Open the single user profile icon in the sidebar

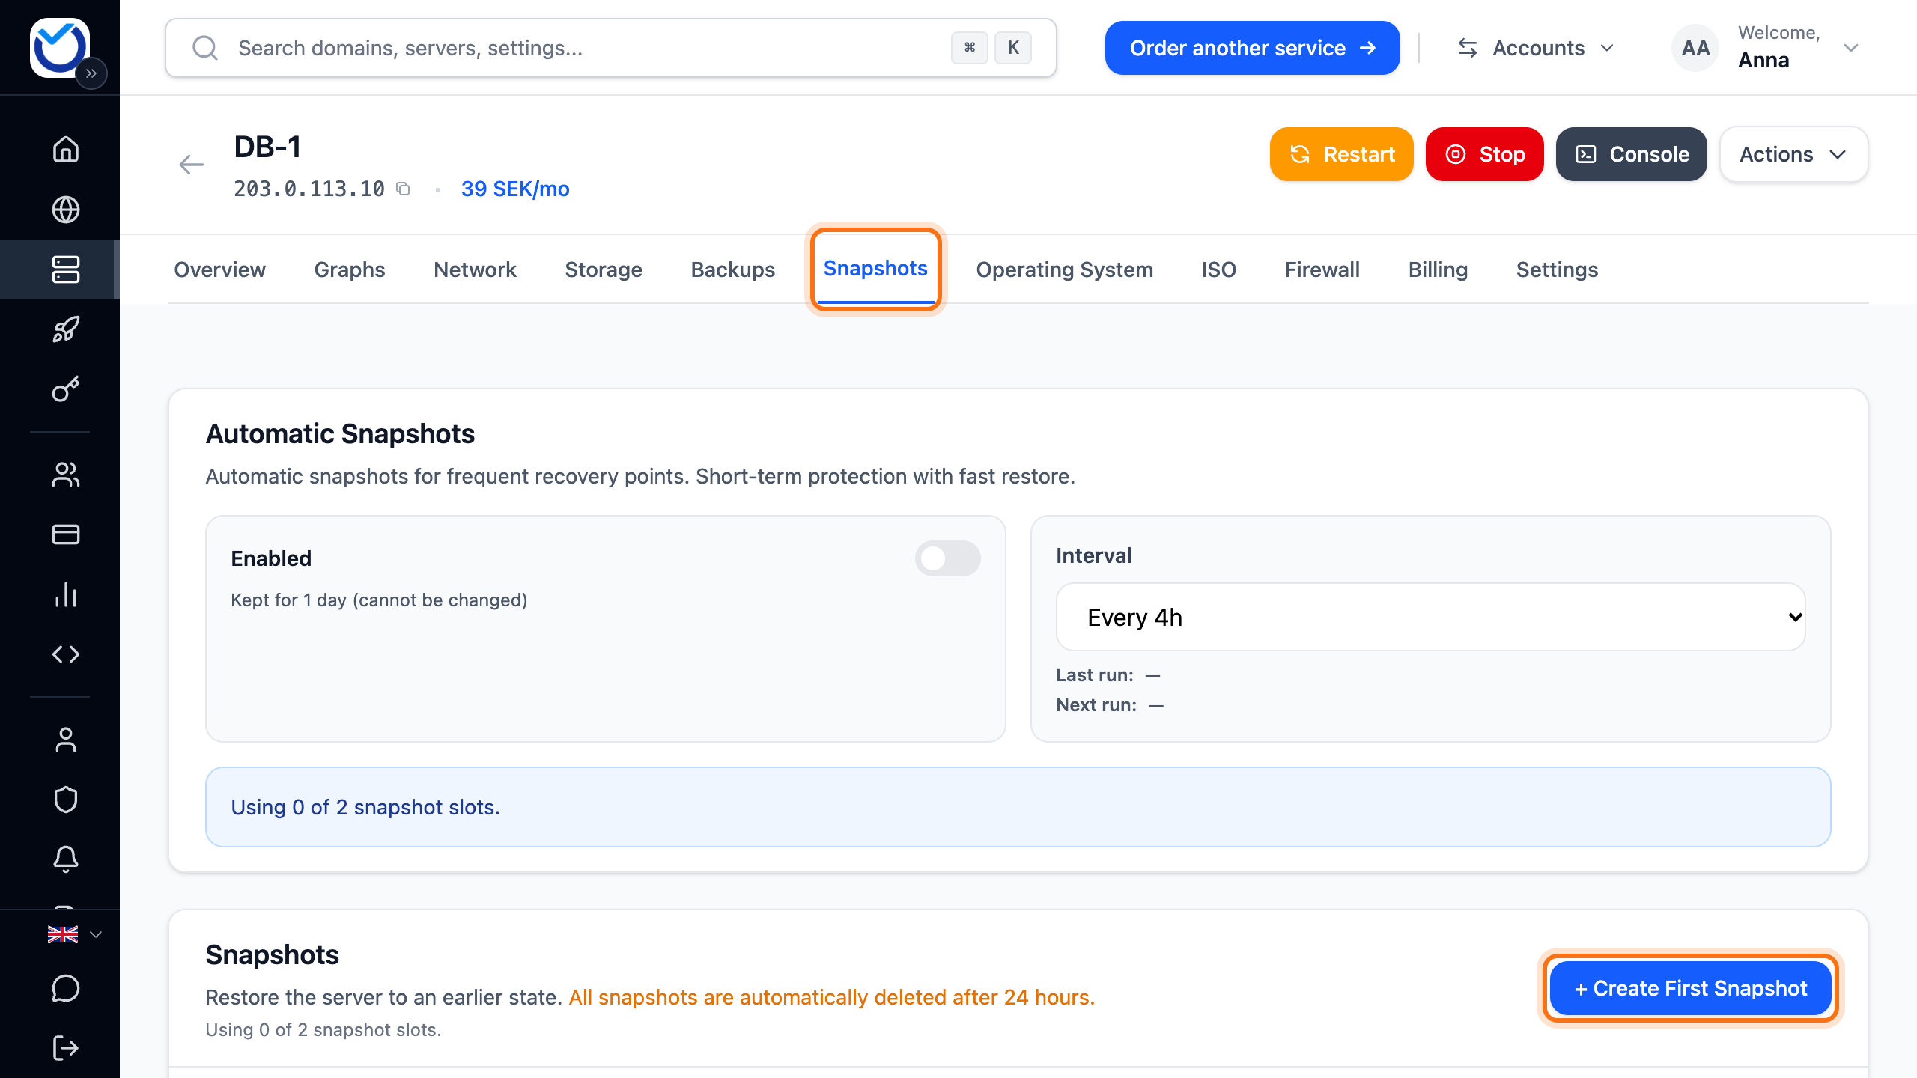[x=66, y=740]
